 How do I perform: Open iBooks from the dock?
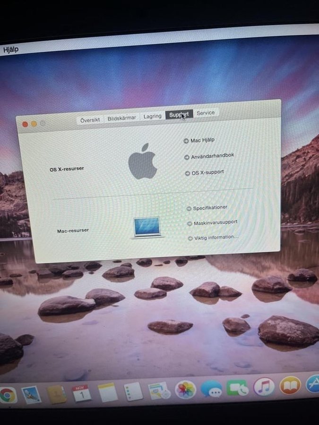coord(290,385)
